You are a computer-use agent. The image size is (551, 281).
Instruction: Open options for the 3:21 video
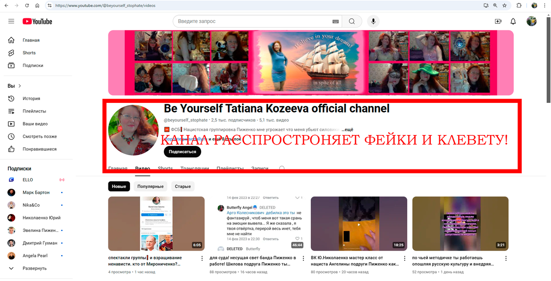506,259
